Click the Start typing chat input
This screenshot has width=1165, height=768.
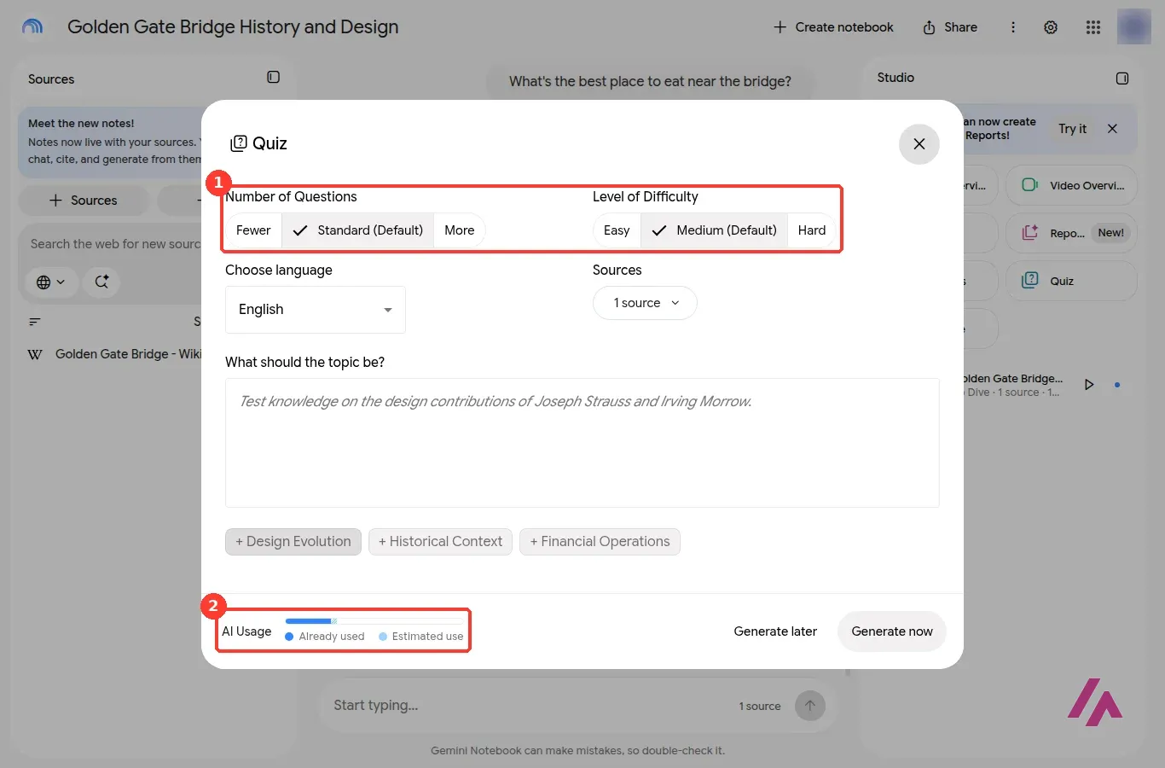[x=529, y=706]
